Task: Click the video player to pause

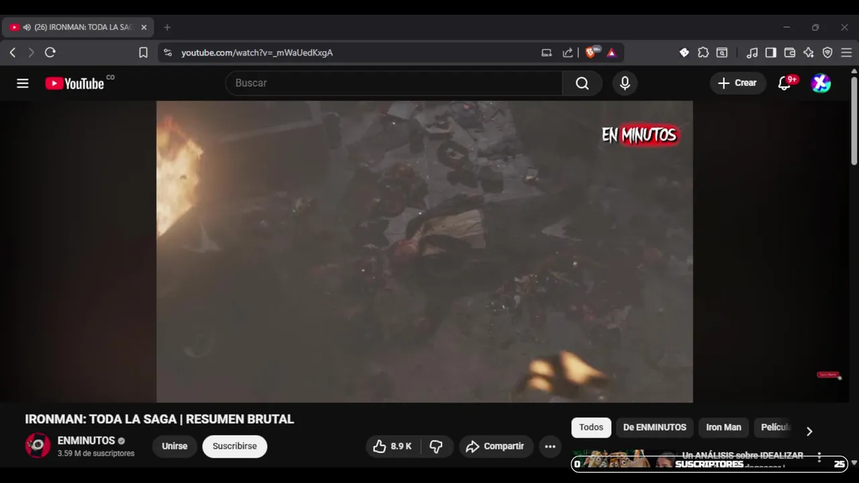Action: (424, 252)
